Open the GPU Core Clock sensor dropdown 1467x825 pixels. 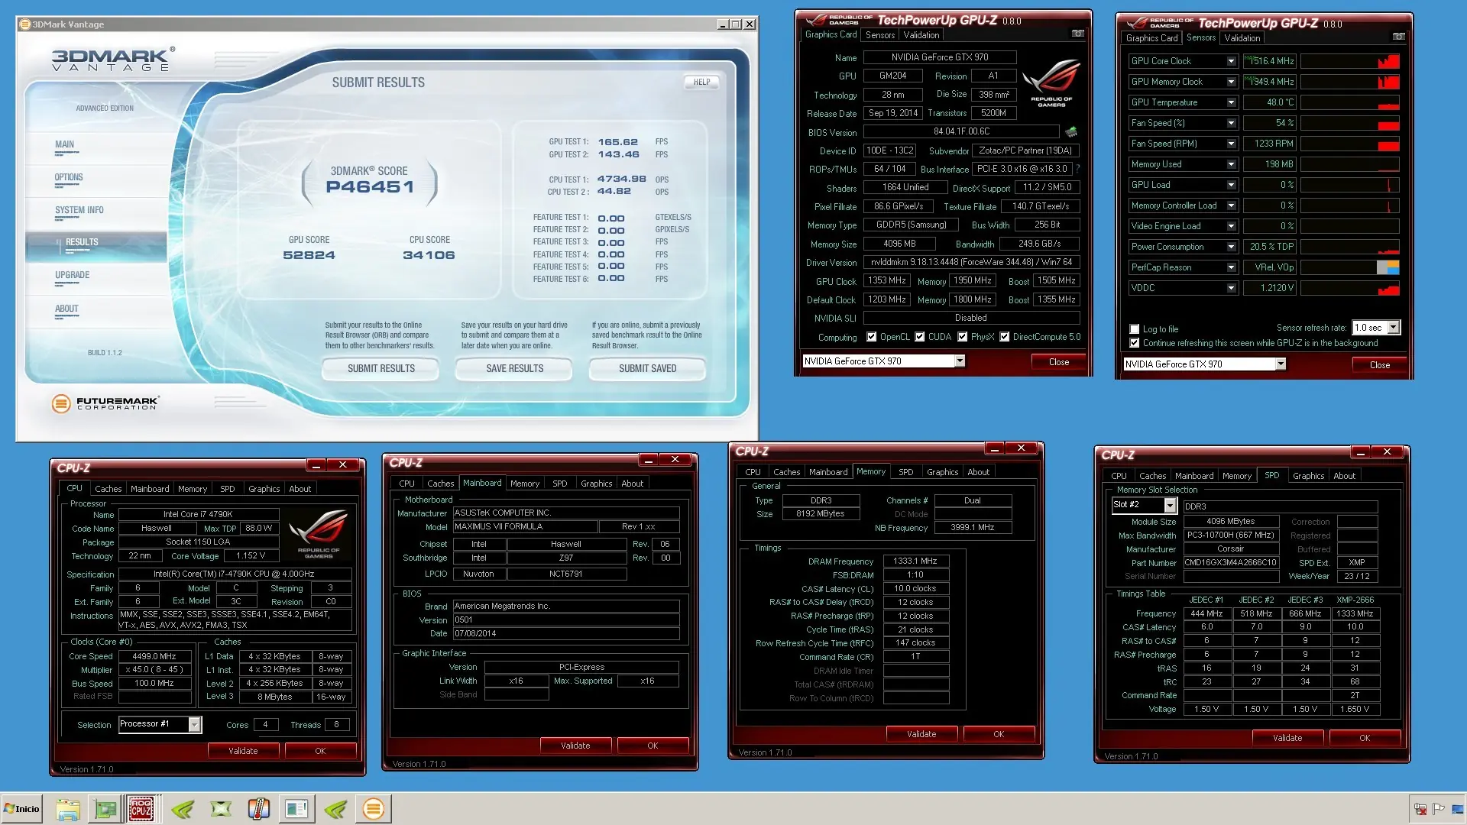point(1231,61)
